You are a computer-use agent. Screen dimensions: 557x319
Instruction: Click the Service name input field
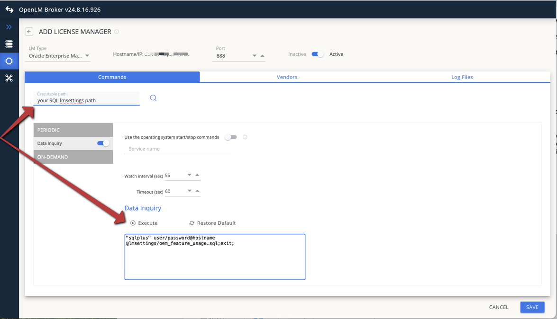click(x=178, y=149)
